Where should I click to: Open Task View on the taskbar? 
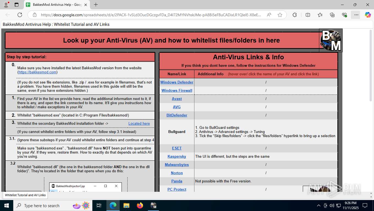click(x=99, y=206)
